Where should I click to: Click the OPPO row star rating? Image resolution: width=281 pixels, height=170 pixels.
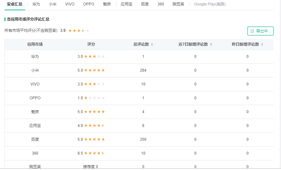94,98
